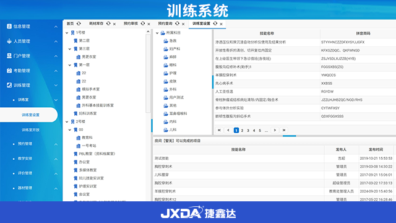
Task: Go to page 2 of skills table
Action: coord(242,131)
